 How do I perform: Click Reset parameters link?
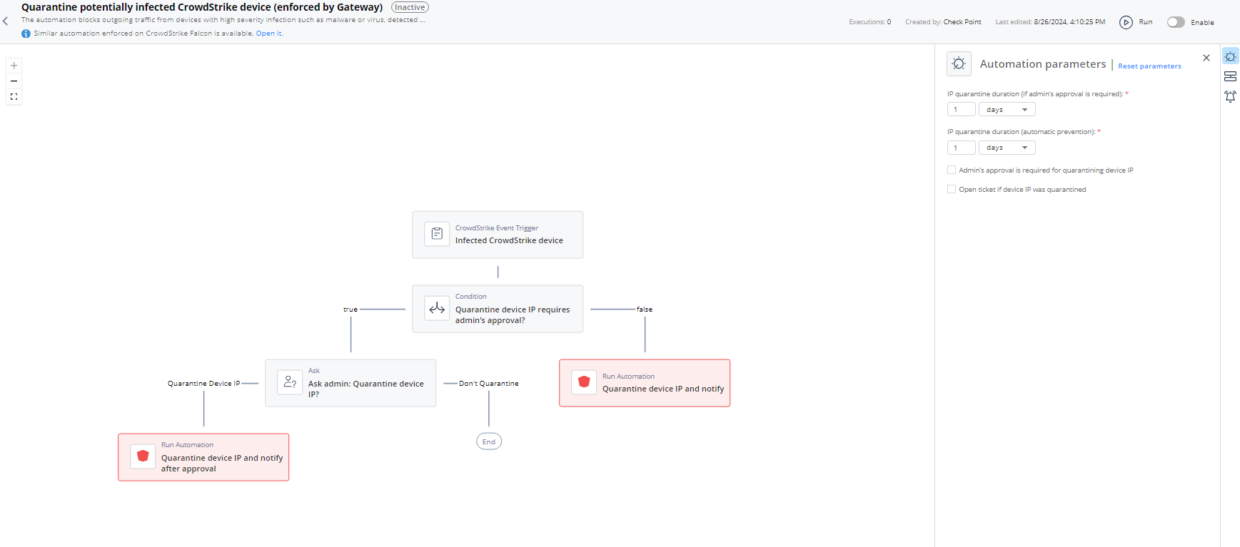coord(1149,66)
